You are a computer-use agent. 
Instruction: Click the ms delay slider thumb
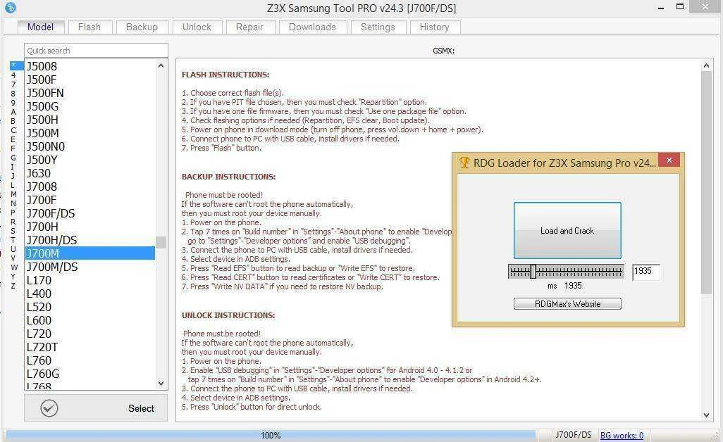(533, 271)
